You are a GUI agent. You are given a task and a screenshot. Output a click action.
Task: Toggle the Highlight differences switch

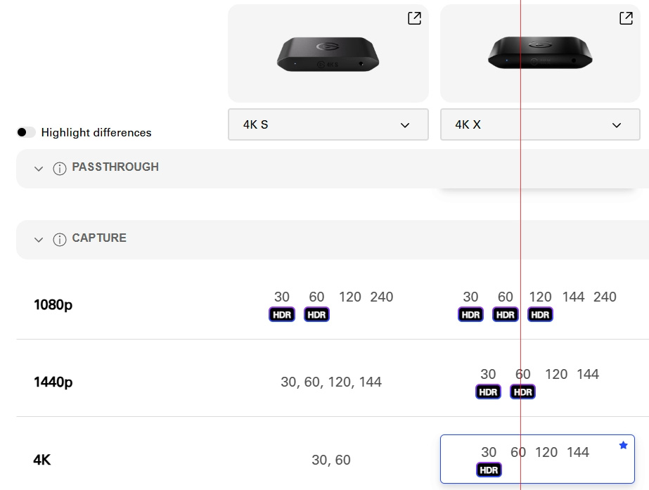[25, 132]
